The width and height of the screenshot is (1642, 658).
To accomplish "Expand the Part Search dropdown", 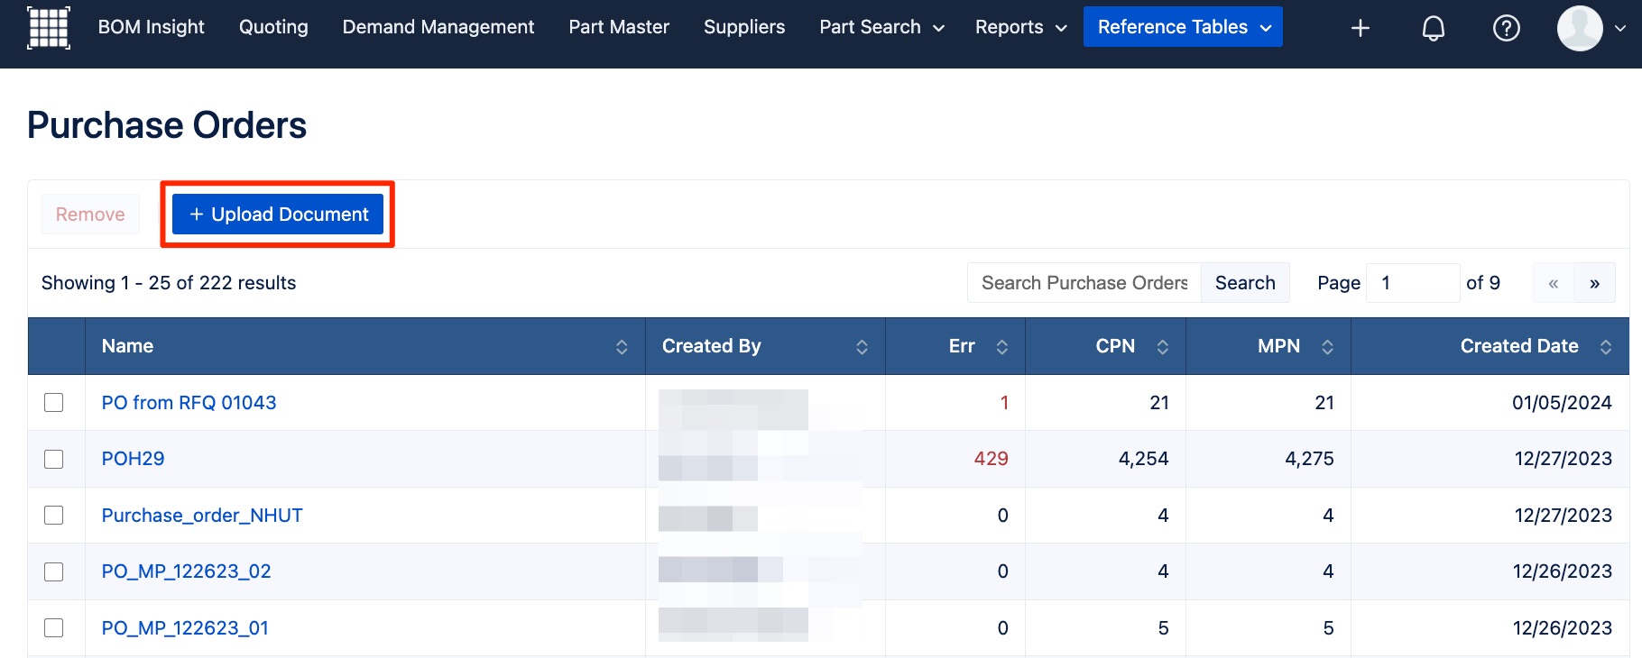I will [x=881, y=27].
